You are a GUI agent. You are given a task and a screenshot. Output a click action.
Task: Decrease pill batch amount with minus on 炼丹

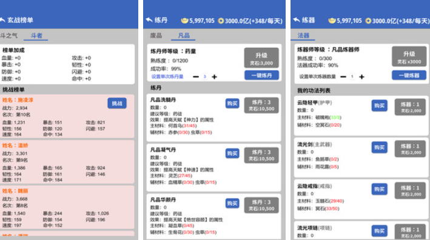point(196,77)
